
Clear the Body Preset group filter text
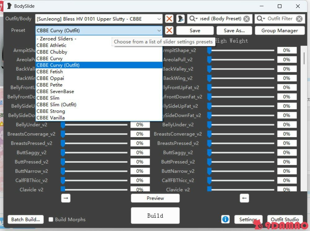pos(246,19)
